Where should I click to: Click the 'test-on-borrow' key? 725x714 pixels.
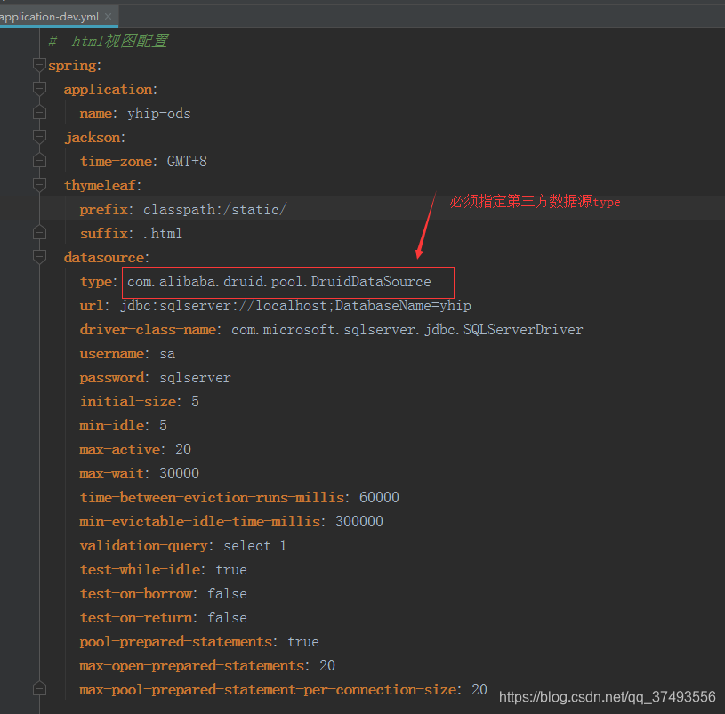136,594
